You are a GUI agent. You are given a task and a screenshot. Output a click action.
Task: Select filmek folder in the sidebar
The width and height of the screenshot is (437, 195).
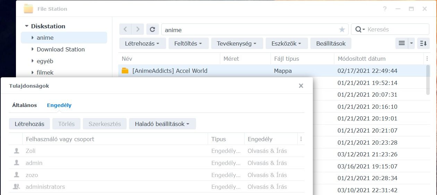point(45,72)
